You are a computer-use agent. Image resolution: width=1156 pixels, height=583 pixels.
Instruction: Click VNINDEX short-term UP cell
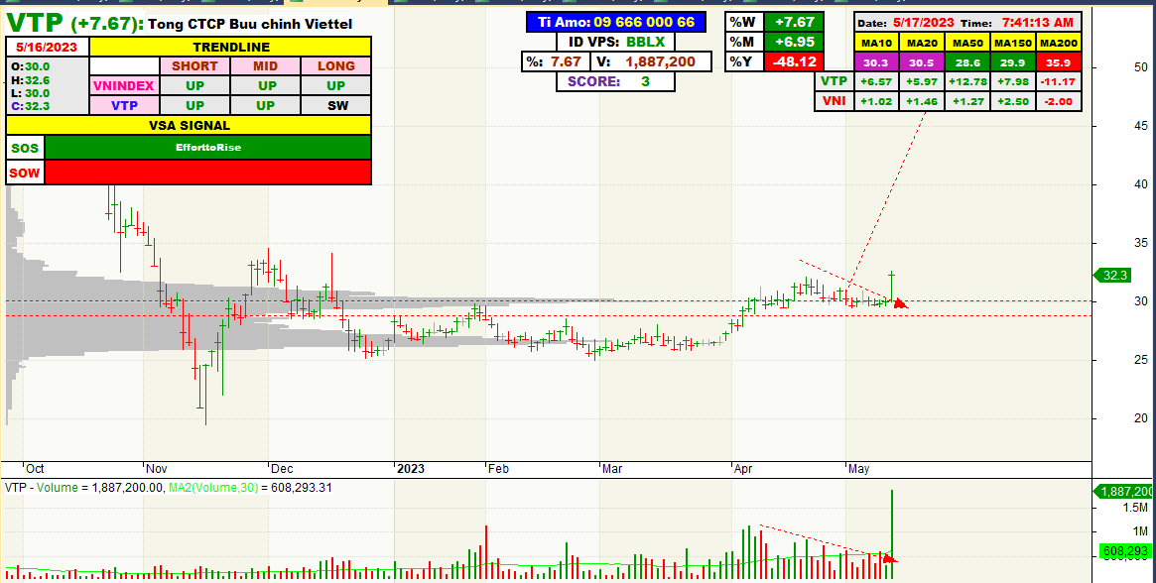194,85
